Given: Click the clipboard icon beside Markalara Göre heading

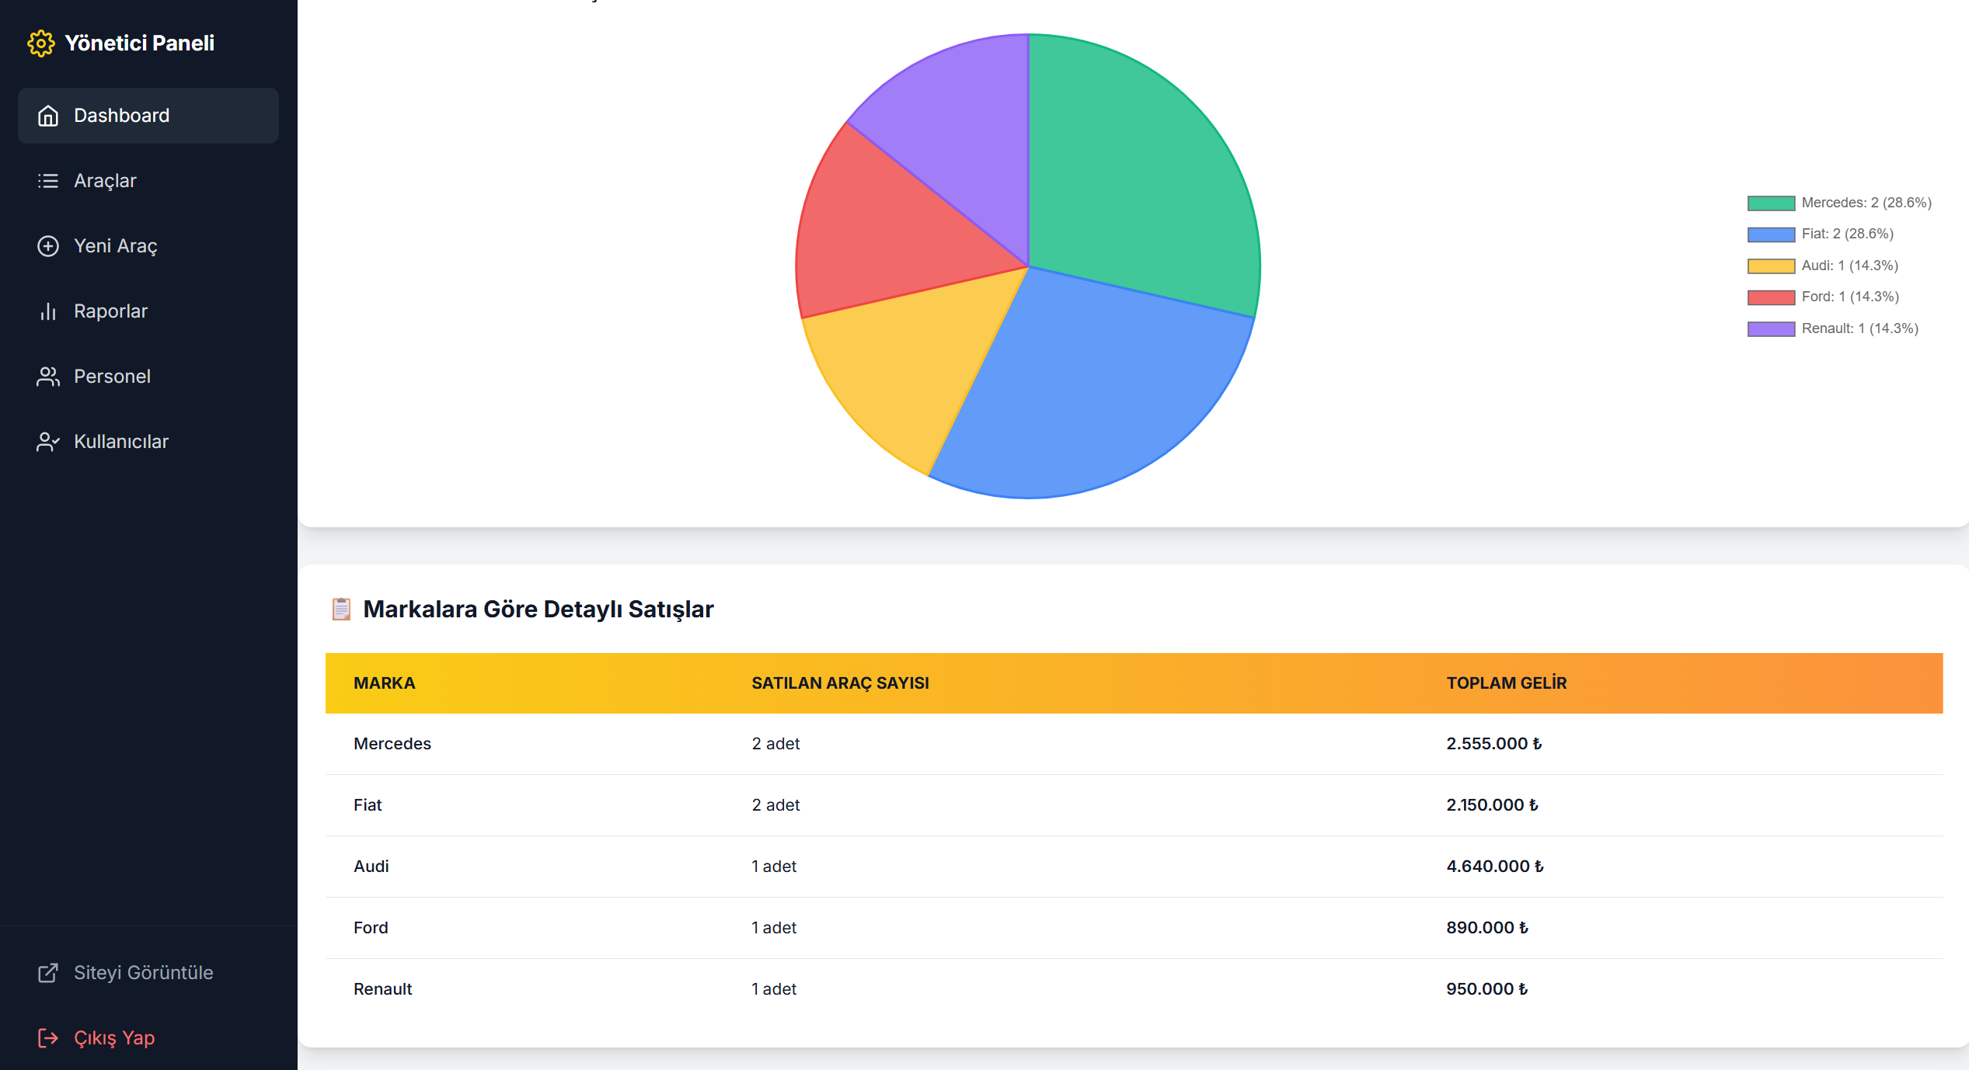Looking at the screenshot, I should pyautogui.click(x=341, y=610).
